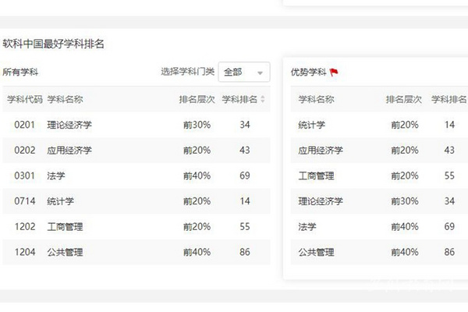Screen dimensions: 468x312
Task: Click the 选择学科门类 label
Action: [188, 72]
